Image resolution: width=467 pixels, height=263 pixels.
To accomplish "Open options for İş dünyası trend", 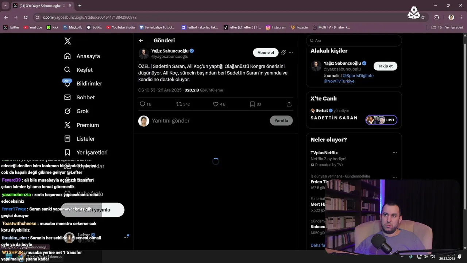I will pyautogui.click(x=394, y=177).
